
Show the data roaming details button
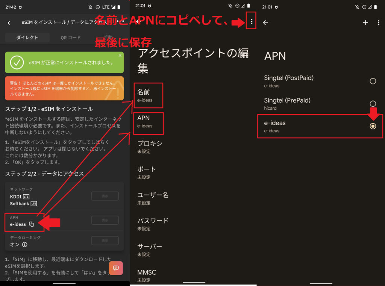point(105,241)
